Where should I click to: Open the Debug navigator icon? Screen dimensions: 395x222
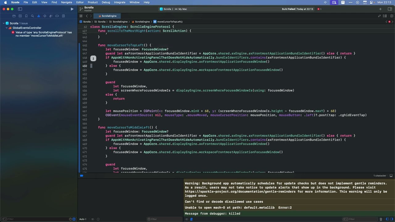[51, 16]
